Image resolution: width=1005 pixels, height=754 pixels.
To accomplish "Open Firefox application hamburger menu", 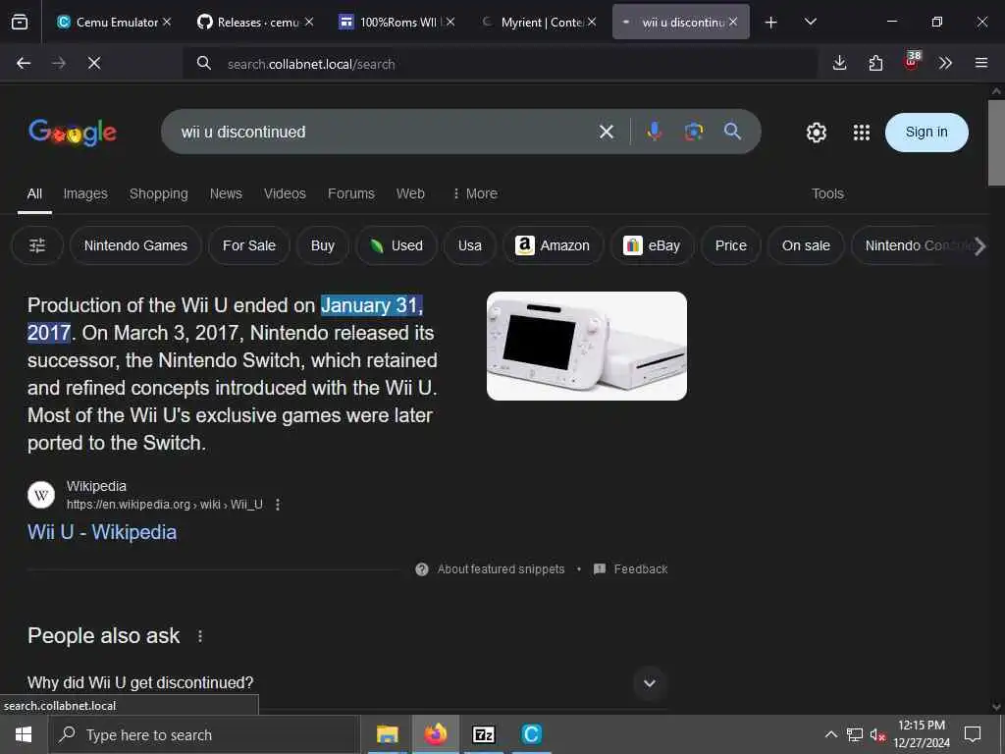I will [x=981, y=63].
